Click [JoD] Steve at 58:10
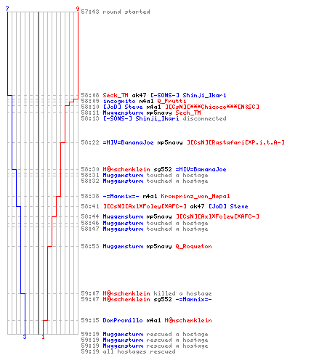This screenshot has height=363, width=327. pos(123,107)
